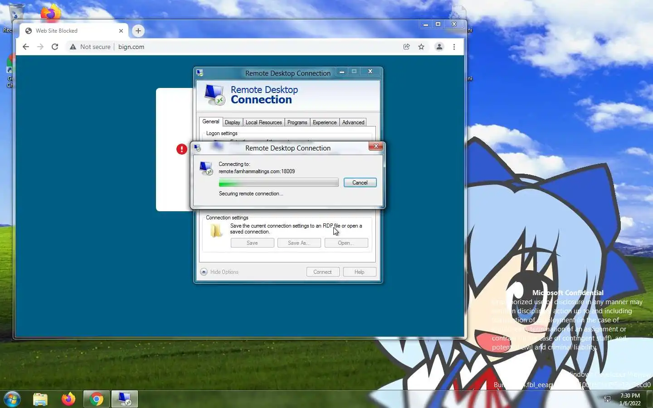Open the Firefox desktop shortcut

point(51,13)
